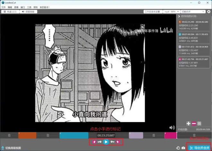Open the 文件 menu

click(4, 7)
